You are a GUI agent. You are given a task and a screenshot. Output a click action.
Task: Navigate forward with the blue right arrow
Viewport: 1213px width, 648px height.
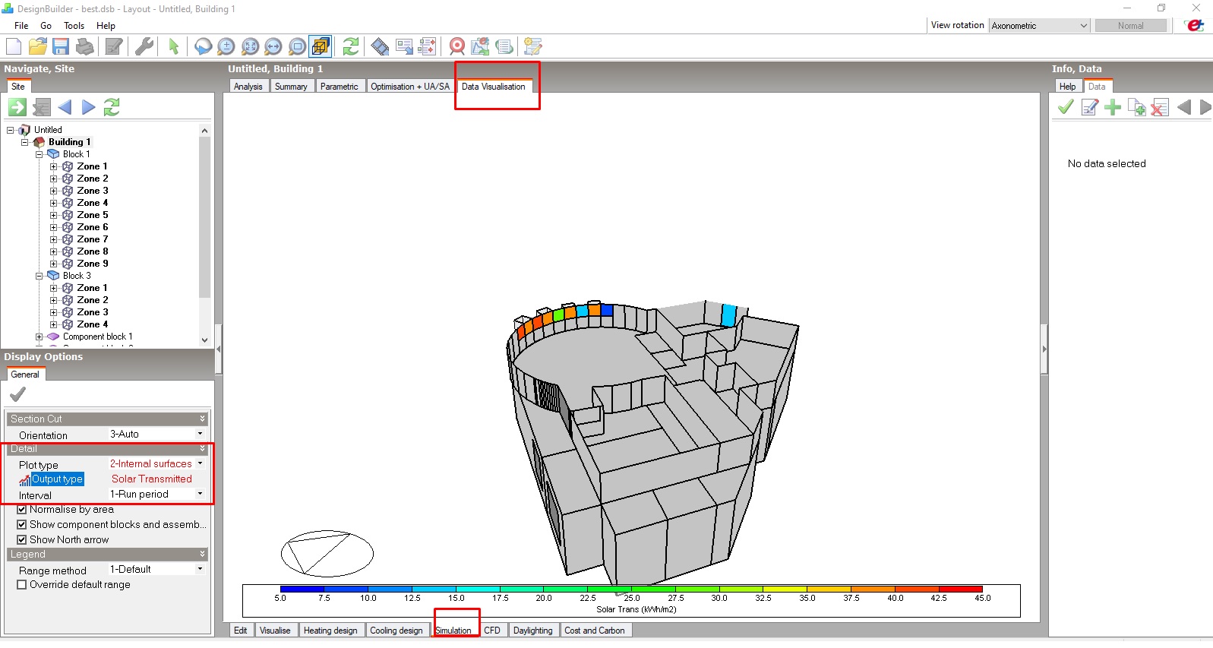tap(89, 107)
